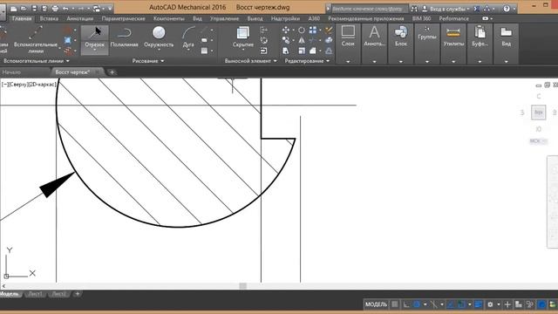Switch to the Модель layout tab
This screenshot has height=314, width=558.
tap(10, 294)
